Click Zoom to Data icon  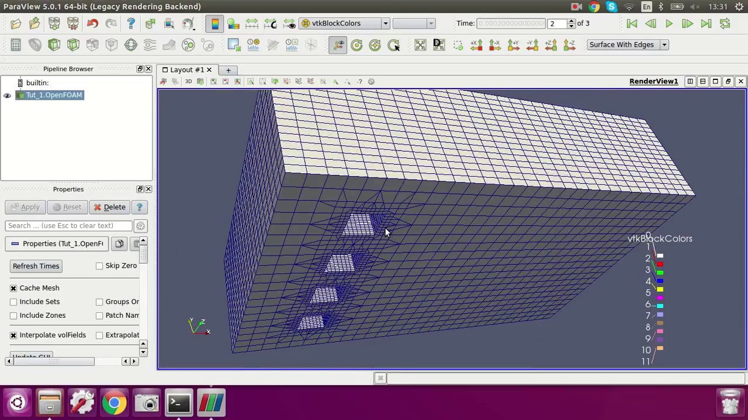coord(439,45)
